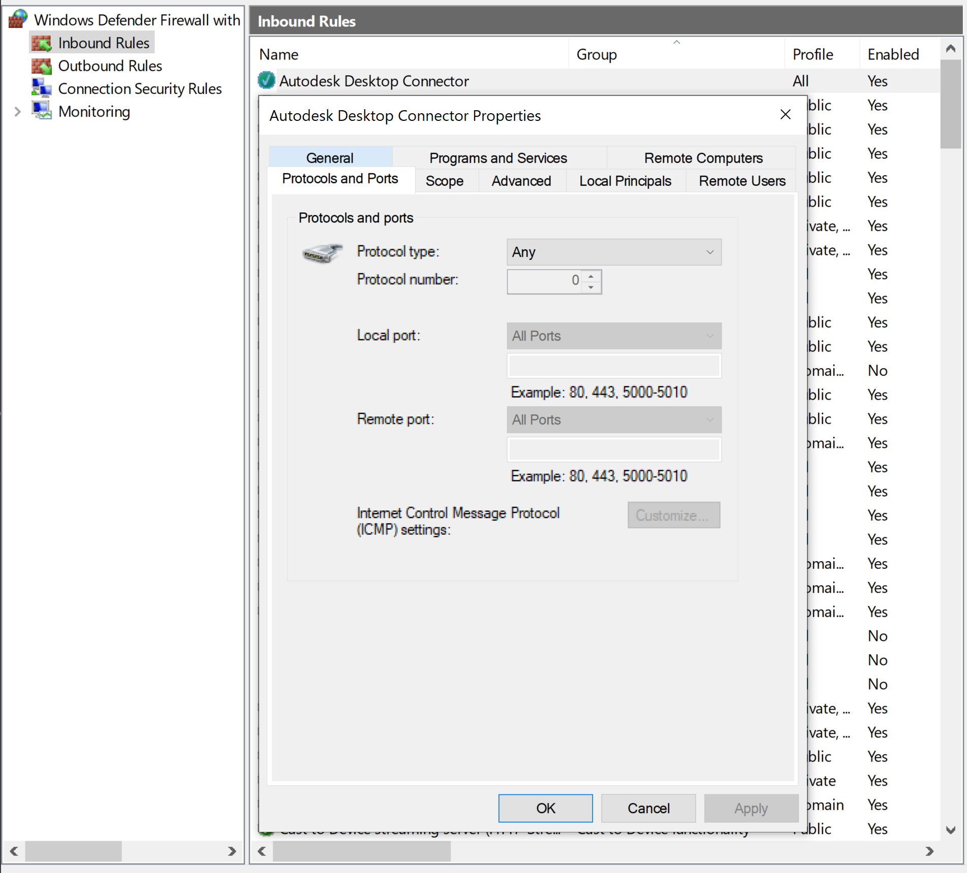Click the Protocol number input field
Image resolution: width=967 pixels, height=873 pixels.
click(545, 281)
